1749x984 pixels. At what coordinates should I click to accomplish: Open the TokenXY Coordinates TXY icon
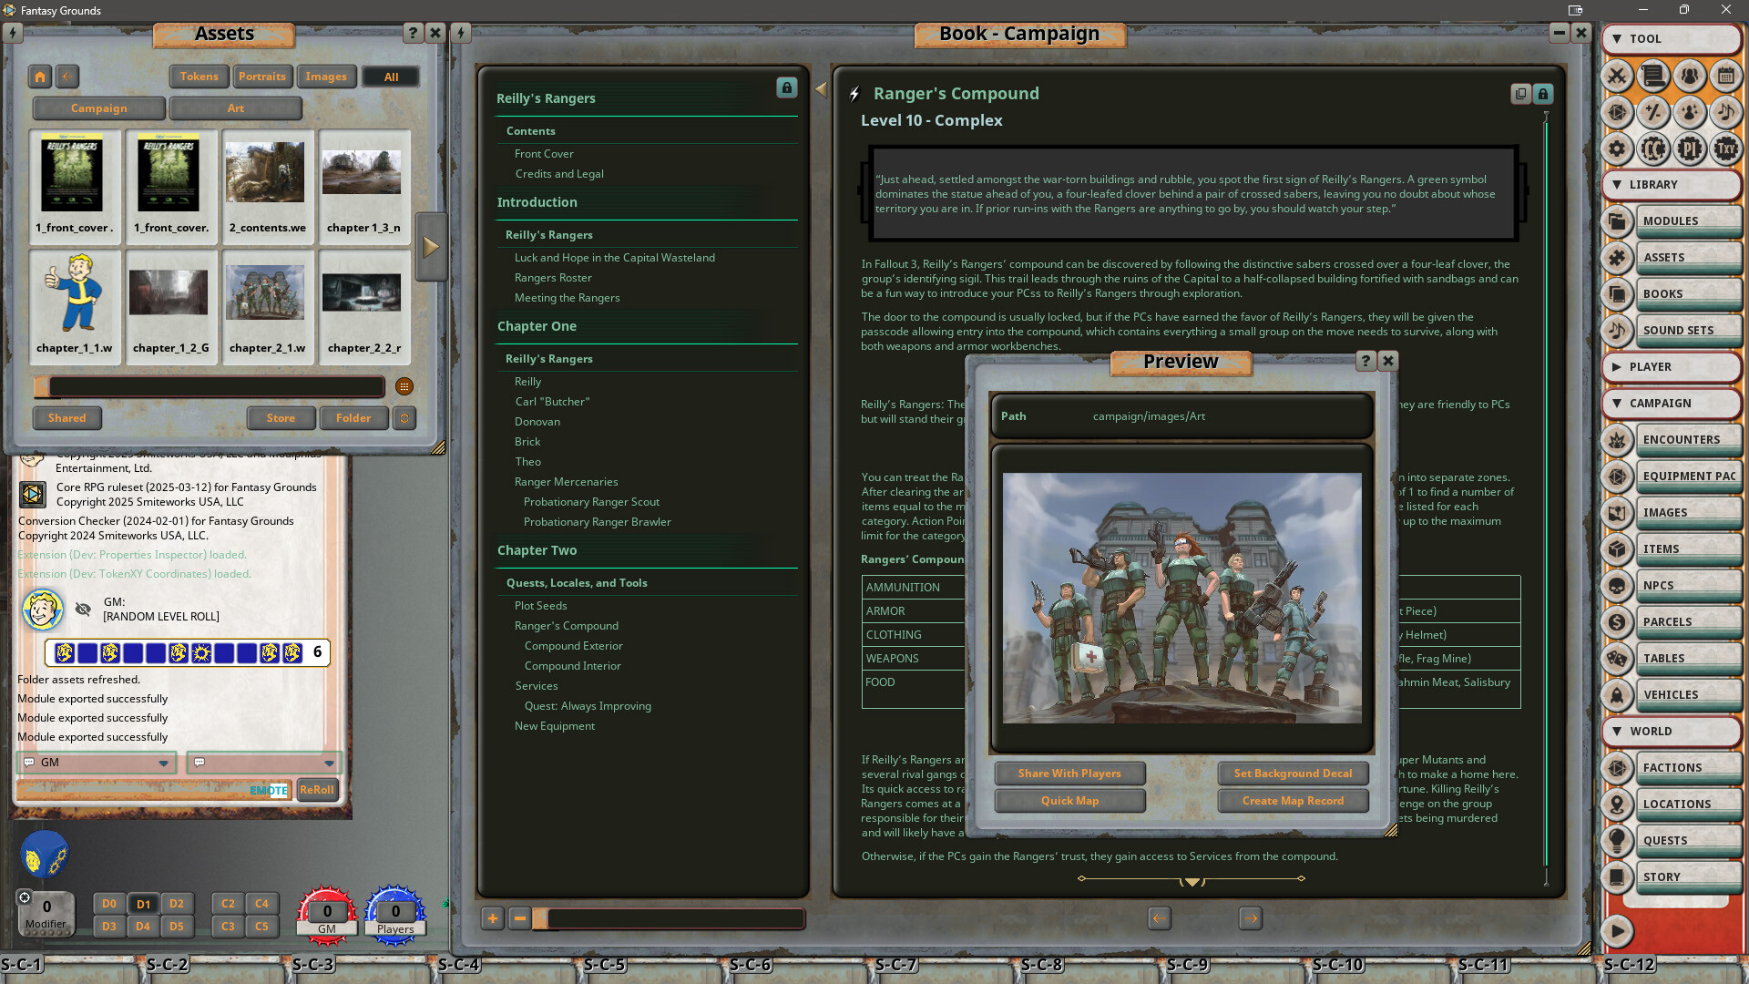[1727, 149]
